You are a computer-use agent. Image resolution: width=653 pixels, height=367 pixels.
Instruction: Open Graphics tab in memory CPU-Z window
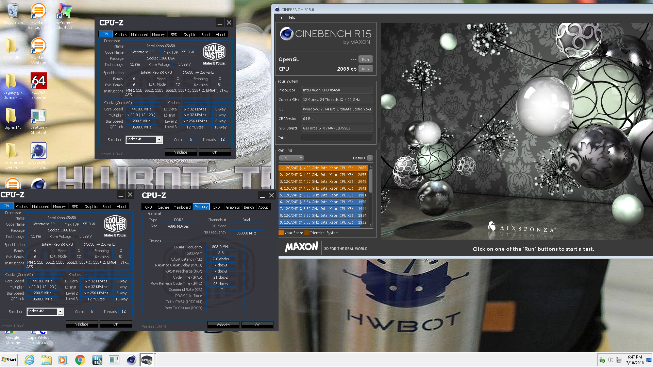pos(233,207)
